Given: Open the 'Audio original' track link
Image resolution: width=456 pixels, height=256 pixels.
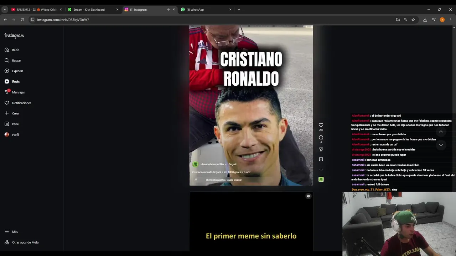Looking at the screenshot, I should 223,180.
